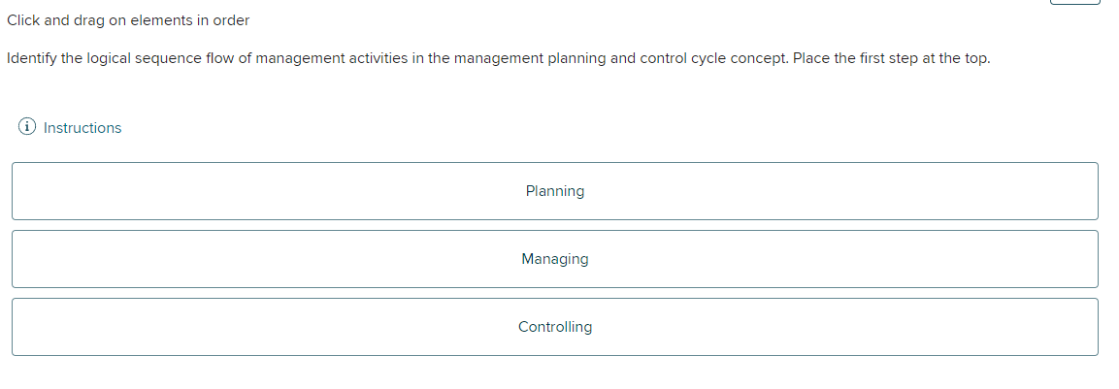Select the Managing item
This screenshot has height=389, width=1119.
pos(554,259)
